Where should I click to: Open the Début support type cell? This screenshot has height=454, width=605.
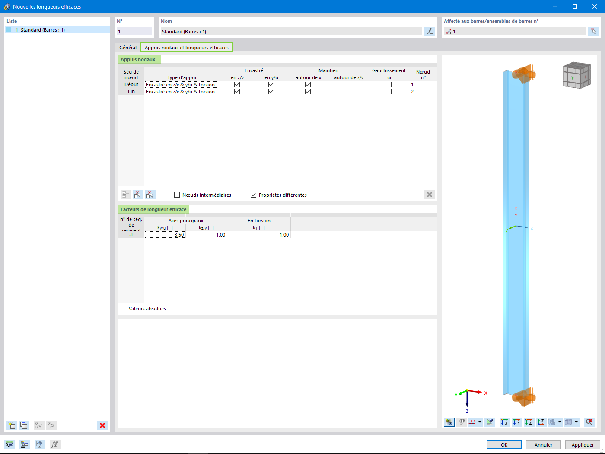tap(182, 85)
